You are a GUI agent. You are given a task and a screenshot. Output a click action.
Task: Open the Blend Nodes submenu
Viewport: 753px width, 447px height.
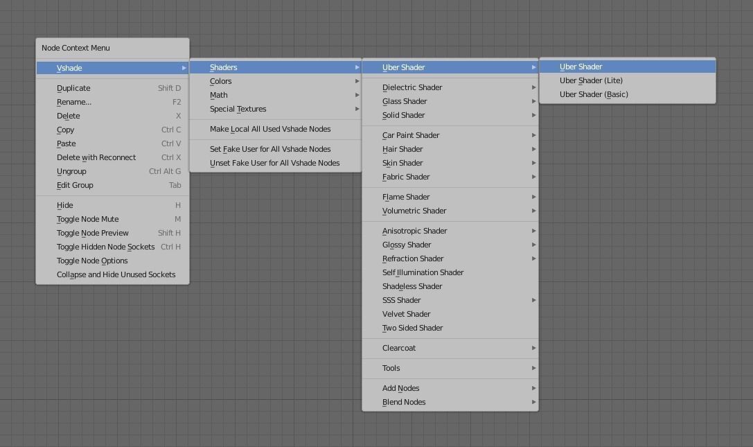(x=404, y=402)
